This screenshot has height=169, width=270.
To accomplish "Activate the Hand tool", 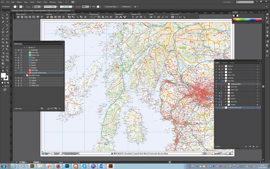I will tap(3, 71).
